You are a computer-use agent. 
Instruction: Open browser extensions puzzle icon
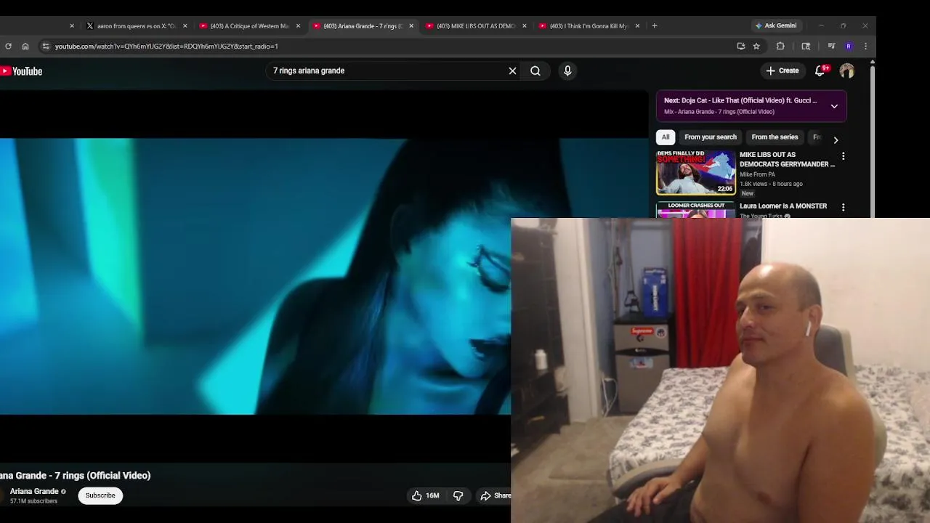click(780, 46)
